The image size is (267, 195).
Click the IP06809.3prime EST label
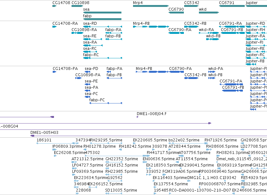(x=67, y=146)
